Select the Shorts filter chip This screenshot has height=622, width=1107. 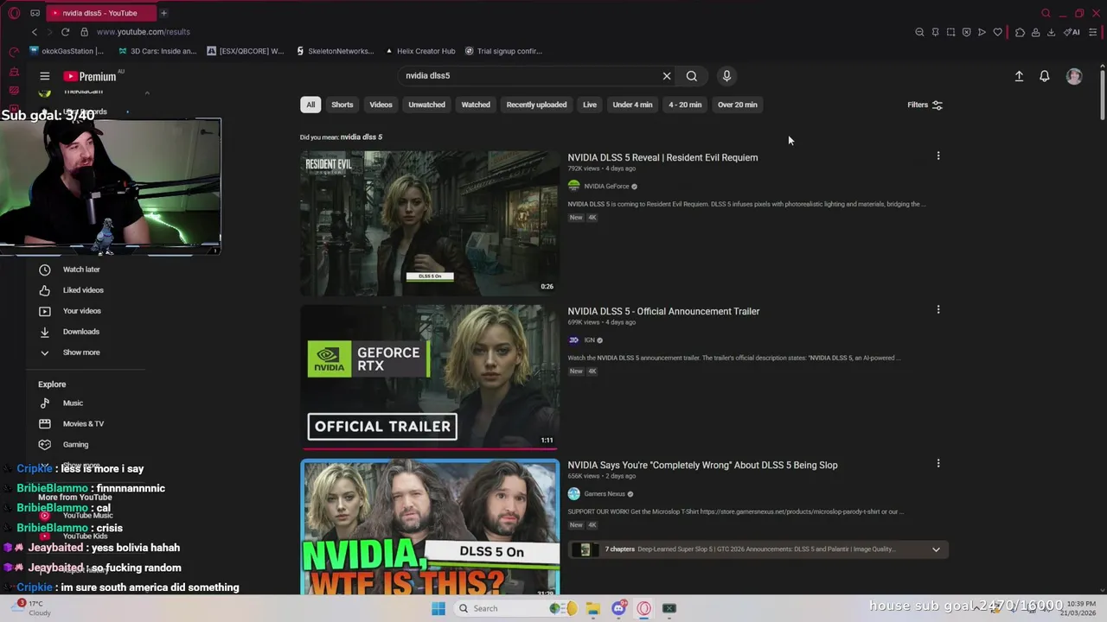pyautogui.click(x=342, y=105)
